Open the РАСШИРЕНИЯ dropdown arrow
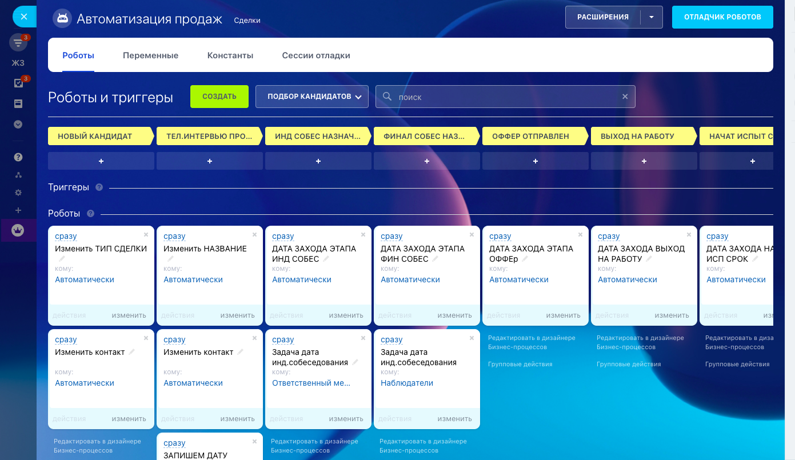This screenshot has height=460, width=795. click(x=651, y=17)
